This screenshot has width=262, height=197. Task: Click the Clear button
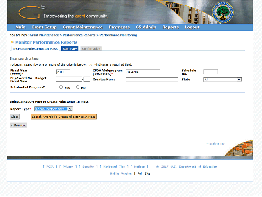tap(15, 117)
